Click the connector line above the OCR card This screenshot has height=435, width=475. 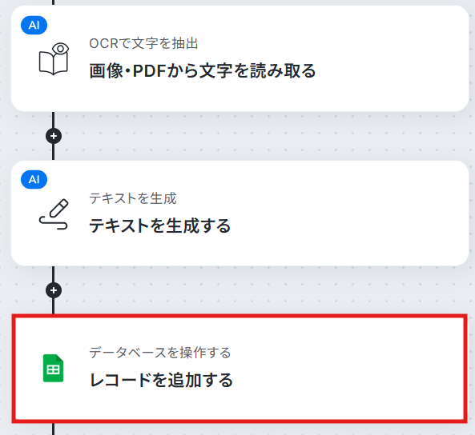point(54,2)
